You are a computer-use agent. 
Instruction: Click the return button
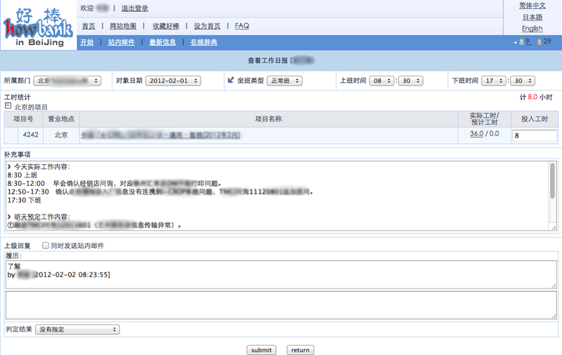(300, 349)
